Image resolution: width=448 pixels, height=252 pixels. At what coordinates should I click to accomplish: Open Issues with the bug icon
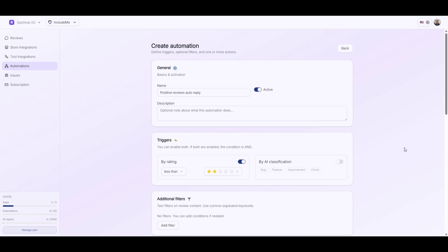coord(7,75)
